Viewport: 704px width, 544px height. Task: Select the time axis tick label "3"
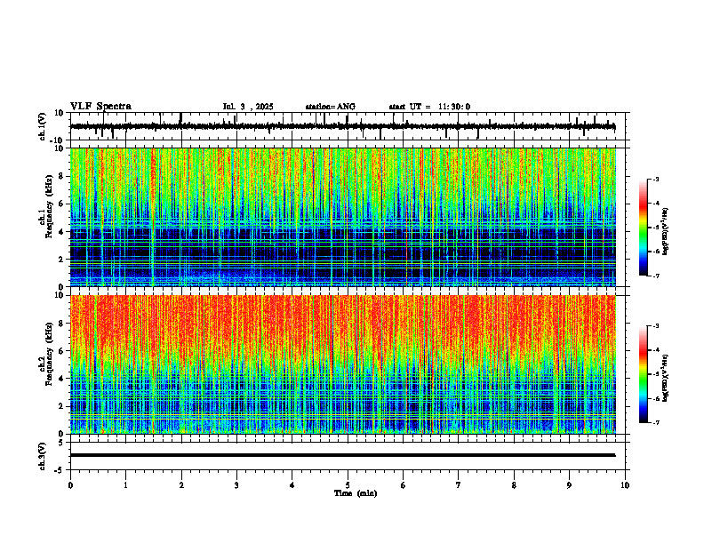[236, 485]
